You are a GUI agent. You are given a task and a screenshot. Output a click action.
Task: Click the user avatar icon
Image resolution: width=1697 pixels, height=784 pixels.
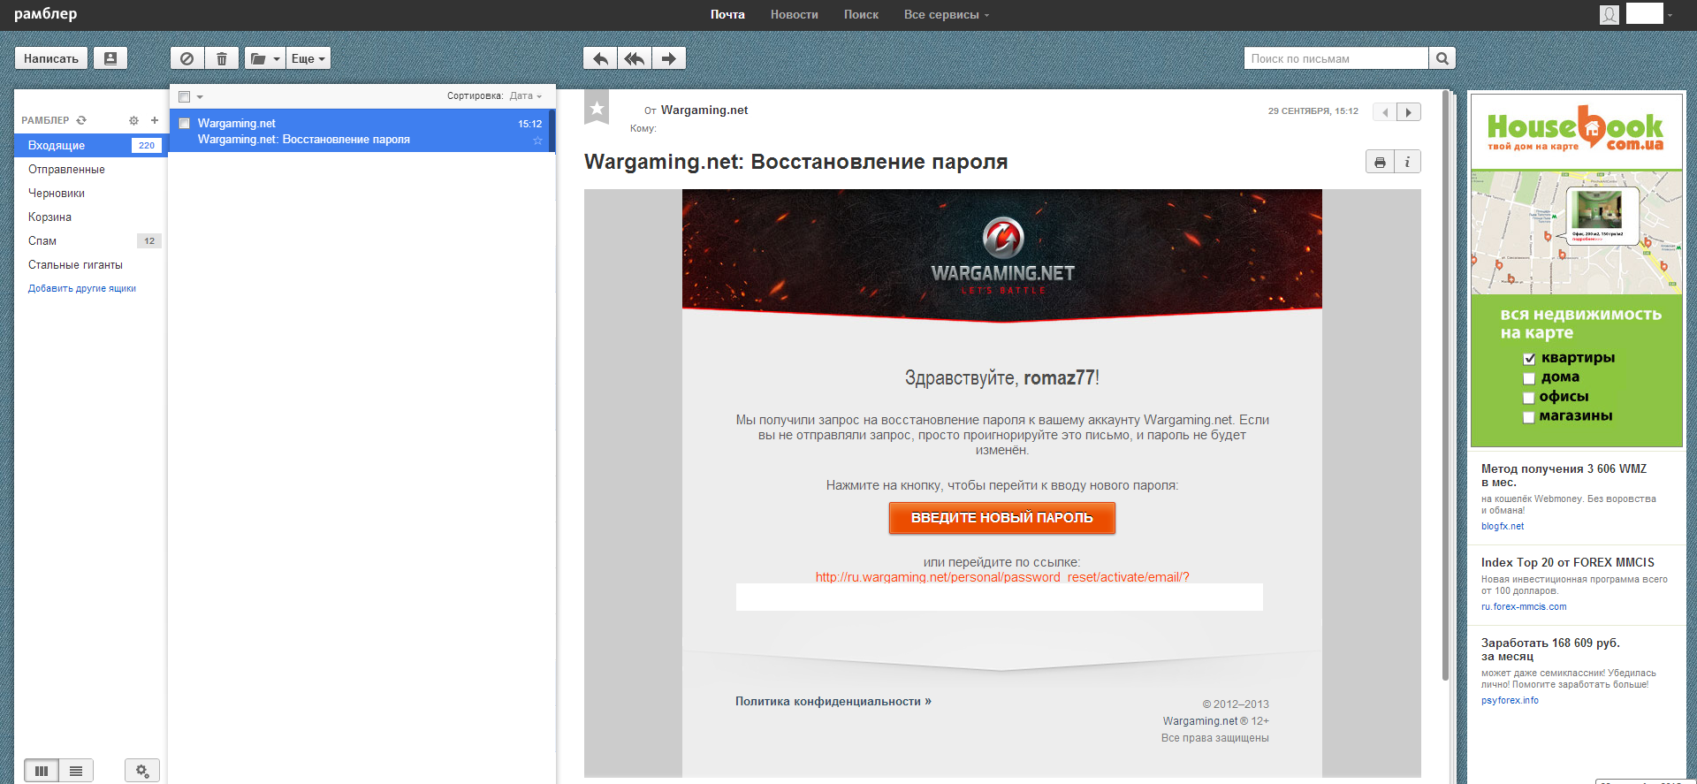[x=1609, y=14]
